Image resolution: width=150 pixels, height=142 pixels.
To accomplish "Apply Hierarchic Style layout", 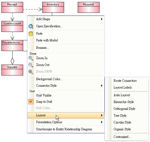I will tap(127, 102).
